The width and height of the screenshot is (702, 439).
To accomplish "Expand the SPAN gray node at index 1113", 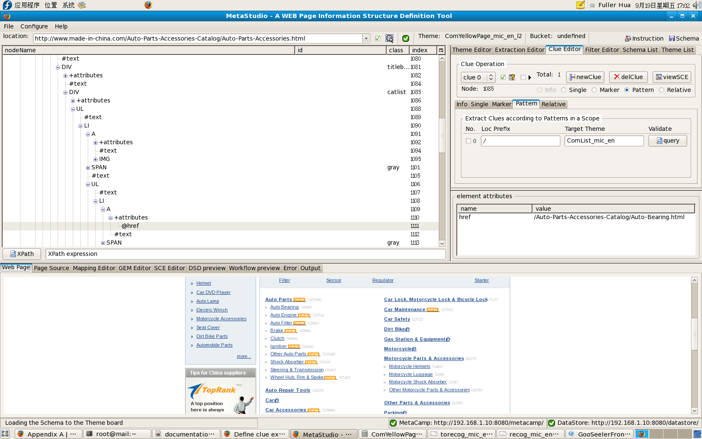I will pos(103,243).
